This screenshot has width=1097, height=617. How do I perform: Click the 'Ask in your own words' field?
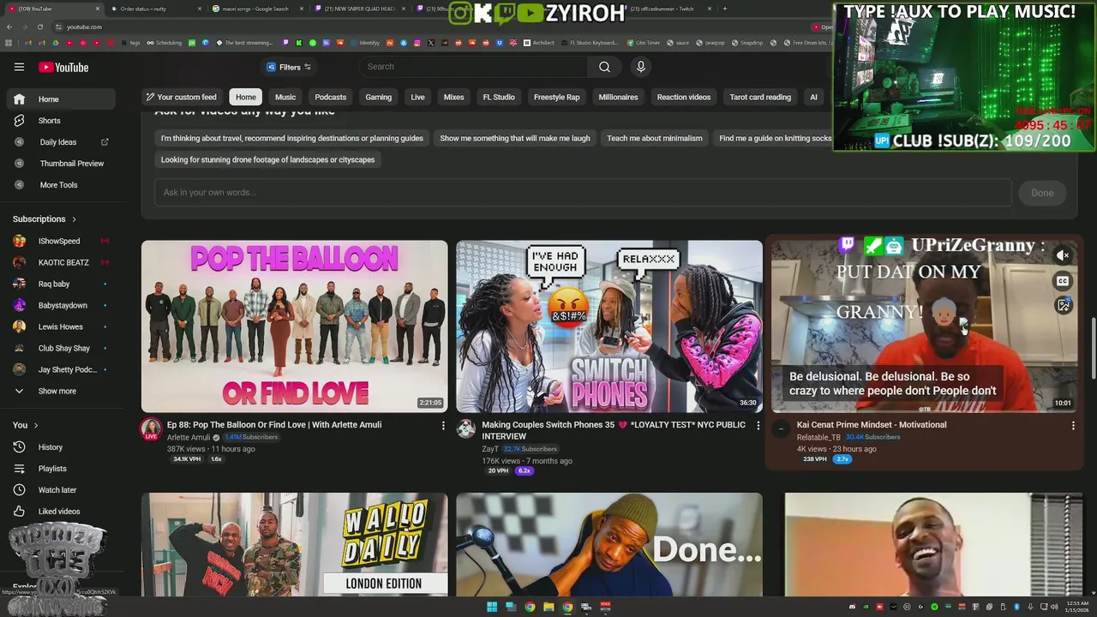(x=583, y=192)
